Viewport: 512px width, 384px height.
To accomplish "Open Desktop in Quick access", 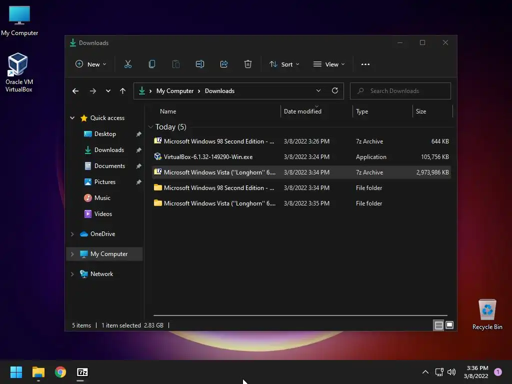I will [x=105, y=134].
